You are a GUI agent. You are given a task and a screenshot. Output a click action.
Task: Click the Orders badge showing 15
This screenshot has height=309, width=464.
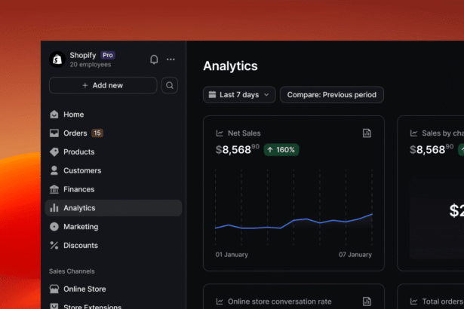coord(97,133)
